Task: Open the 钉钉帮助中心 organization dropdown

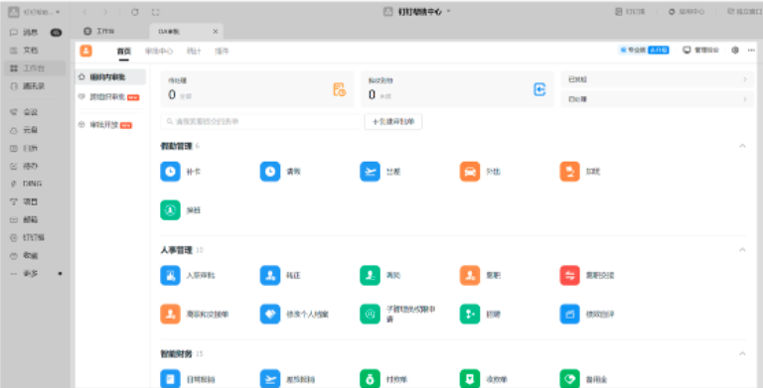Action: point(417,12)
